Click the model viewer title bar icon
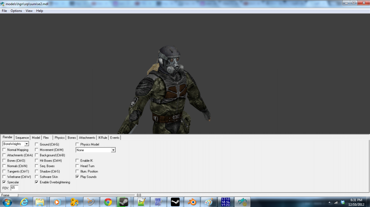 pyautogui.click(x=3, y=4)
